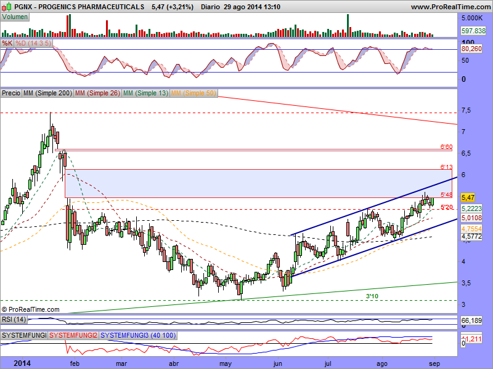Click the 5.000K volume axis label
The width and height of the screenshot is (493, 369).
[472, 18]
